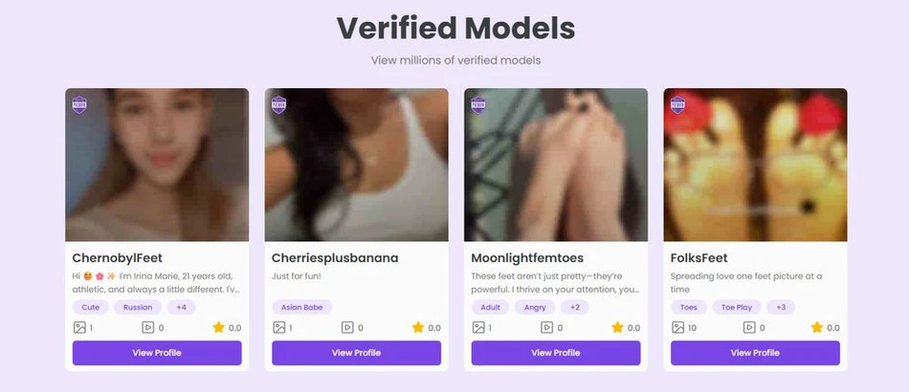Expand the +4 tags on ChernobylFeet

click(181, 307)
